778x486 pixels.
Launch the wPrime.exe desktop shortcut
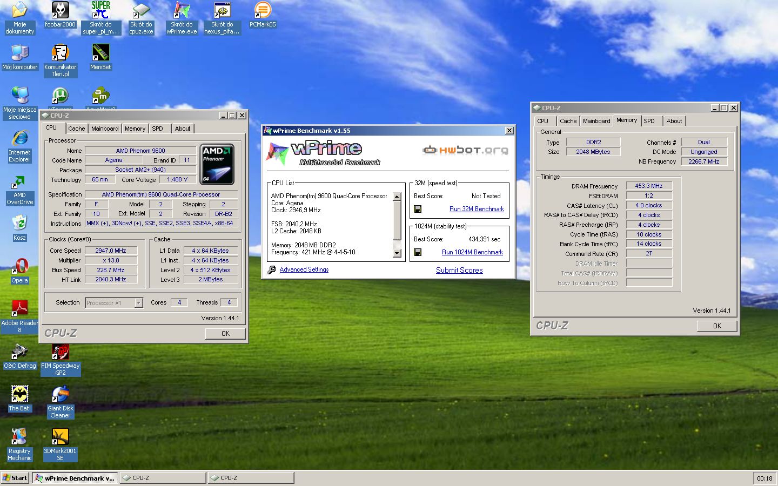[x=182, y=18]
